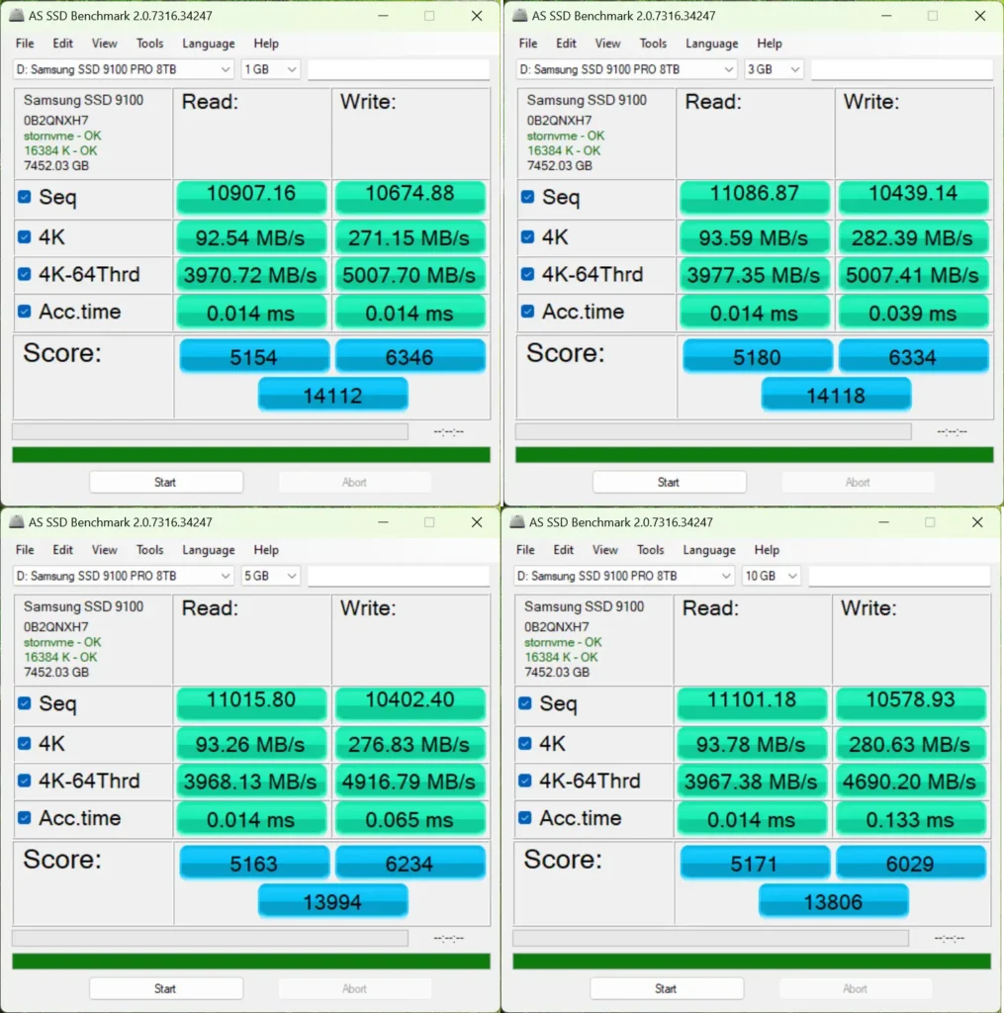Uncheck Seq in the 3 GB window
Image resolution: width=1004 pixels, height=1013 pixels.
pos(528,197)
